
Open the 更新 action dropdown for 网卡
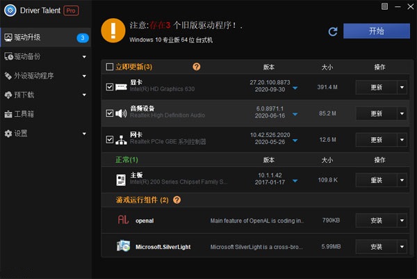click(x=402, y=140)
